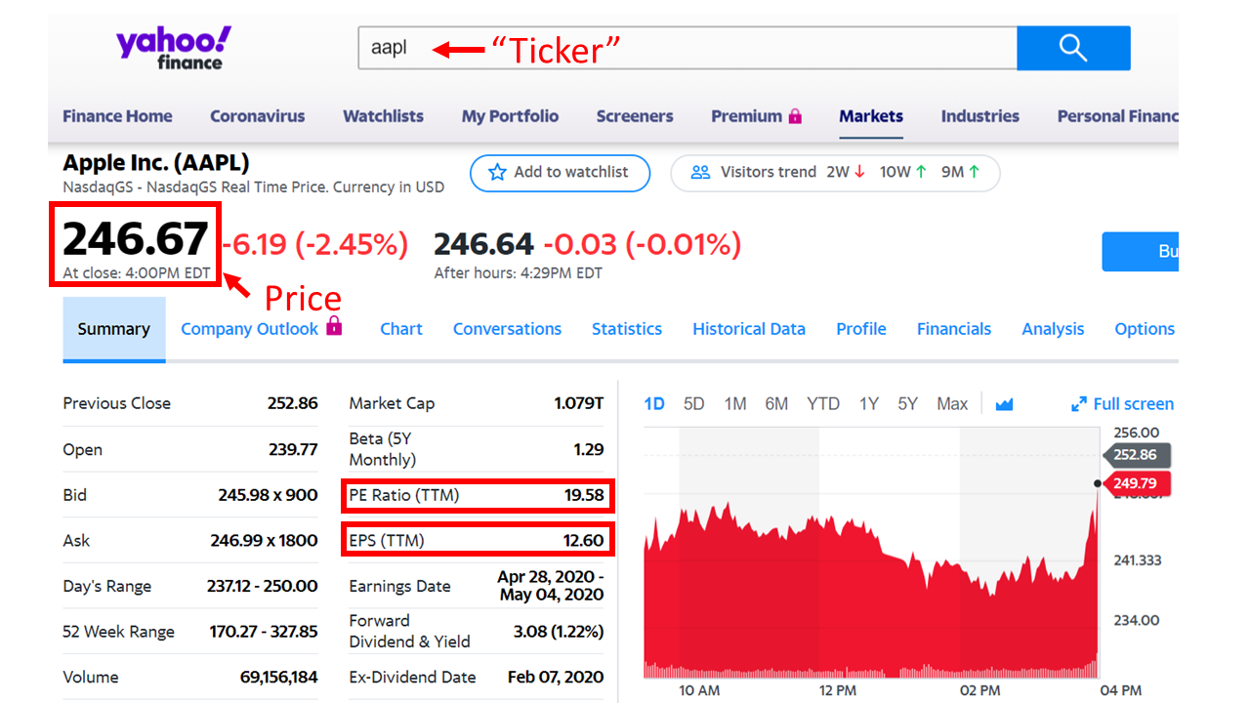Click the Open value 239.77
This screenshot has height=703, width=1250.
click(x=293, y=449)
